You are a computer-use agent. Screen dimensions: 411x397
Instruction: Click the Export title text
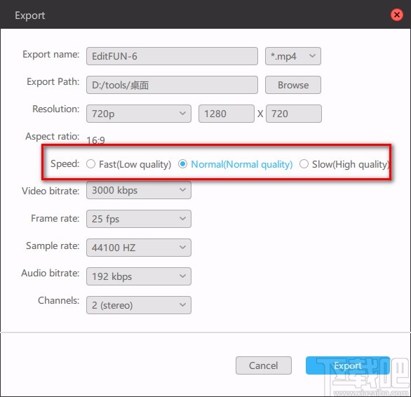click(x=30, y=15)
